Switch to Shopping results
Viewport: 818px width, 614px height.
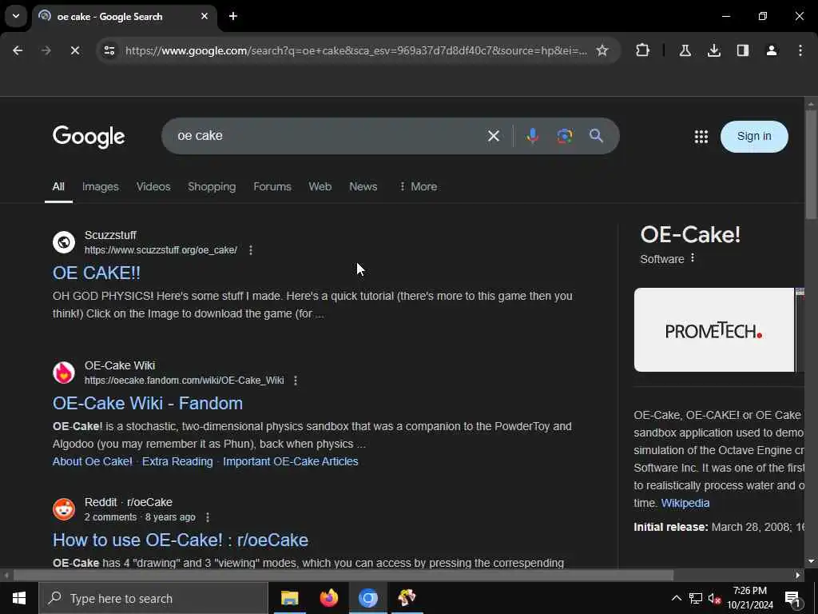(x=212, y=186)
